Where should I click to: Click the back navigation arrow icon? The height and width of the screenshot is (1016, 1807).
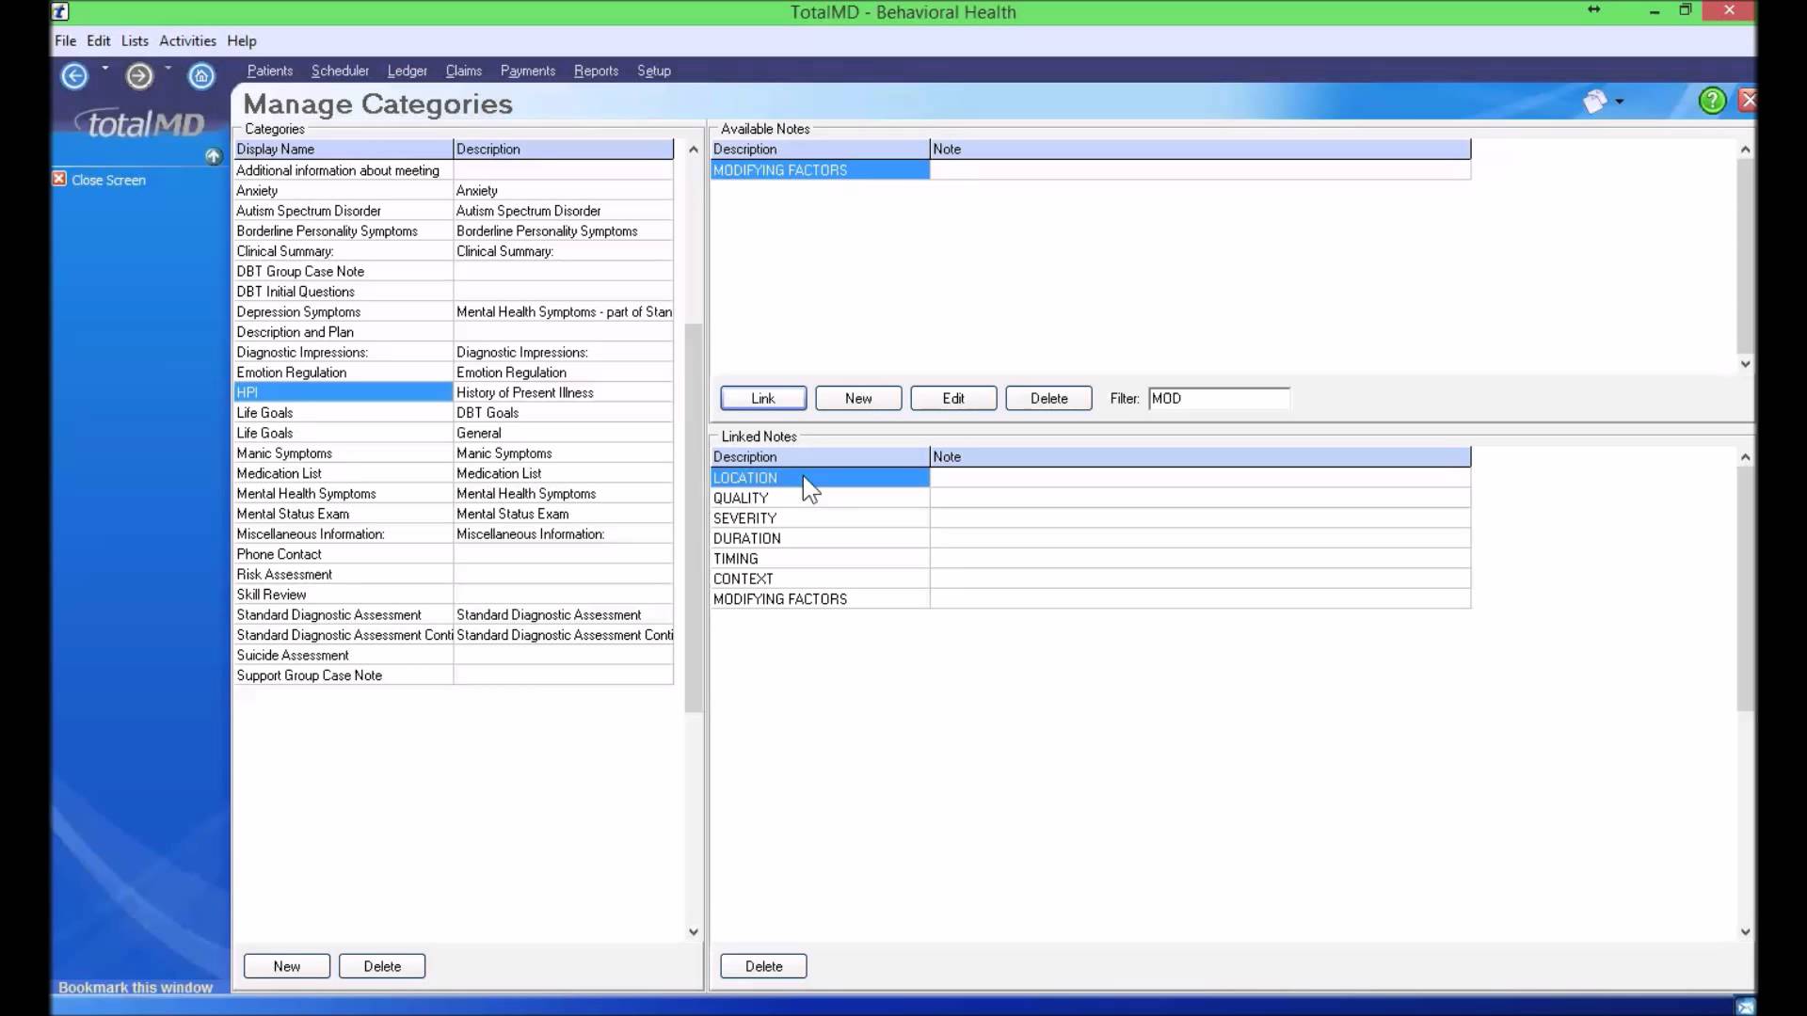[x=74, y=76]
